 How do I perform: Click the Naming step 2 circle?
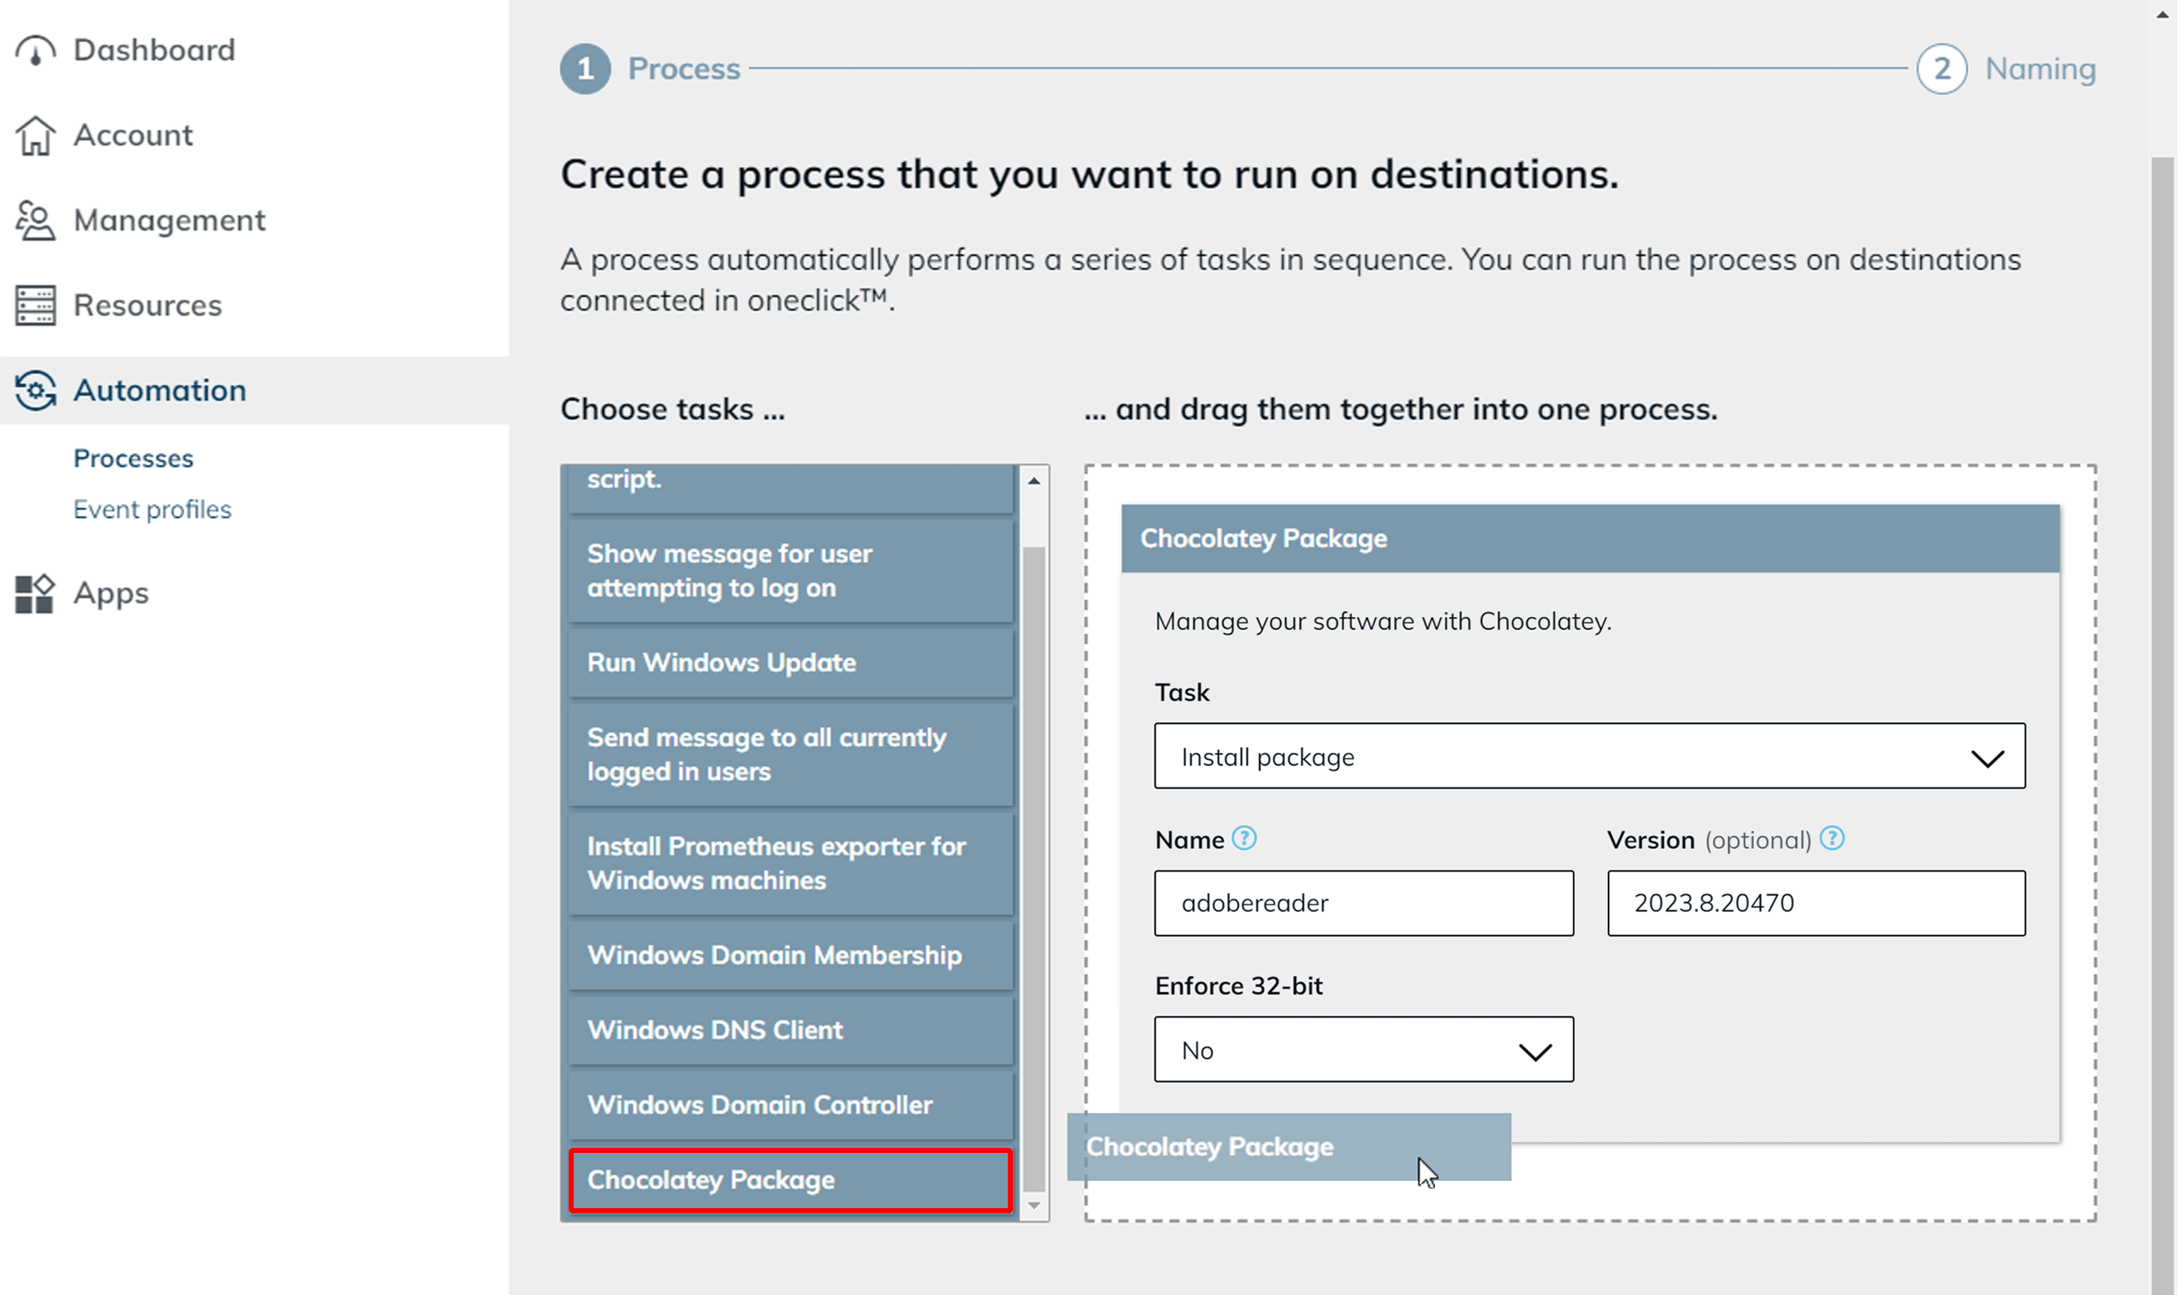click(x=1942, y=69)
